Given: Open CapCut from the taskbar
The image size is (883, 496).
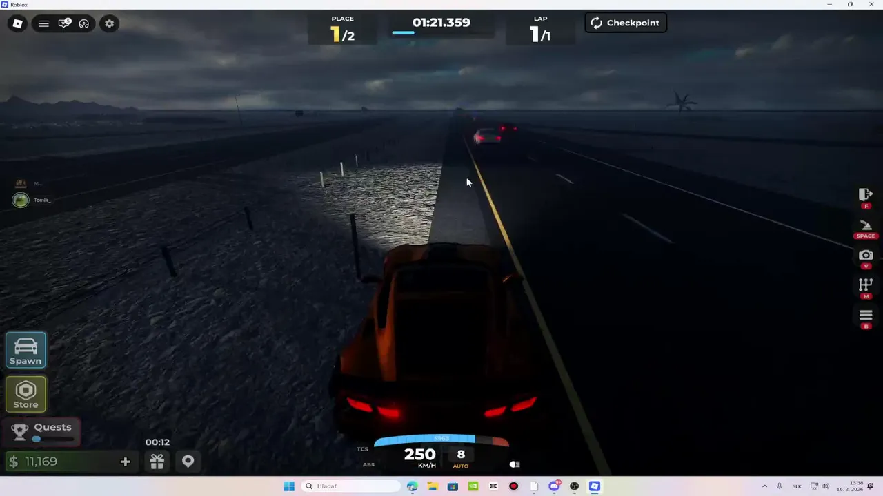Looking at the screenshot, I should coord(493,486).
